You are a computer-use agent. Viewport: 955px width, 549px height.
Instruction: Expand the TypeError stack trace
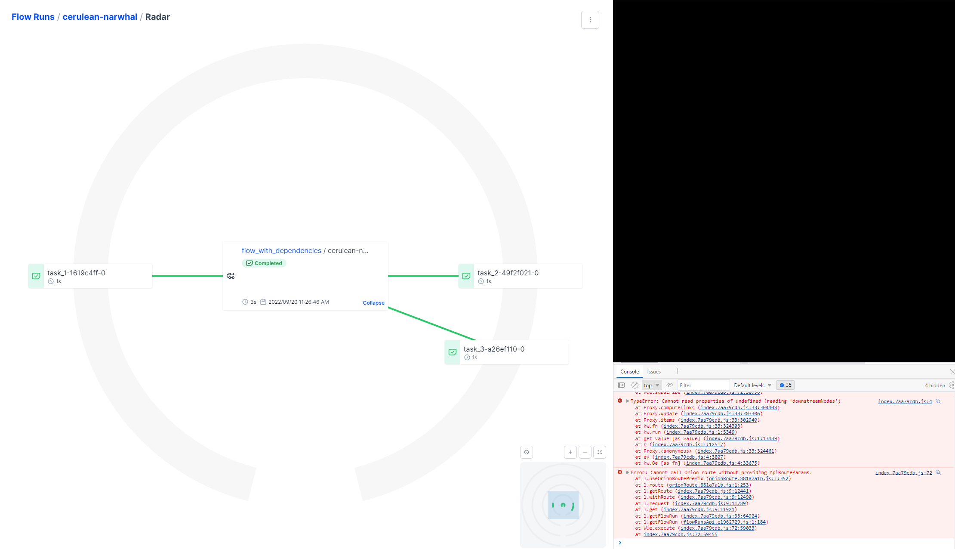click(x=627, y=401)
